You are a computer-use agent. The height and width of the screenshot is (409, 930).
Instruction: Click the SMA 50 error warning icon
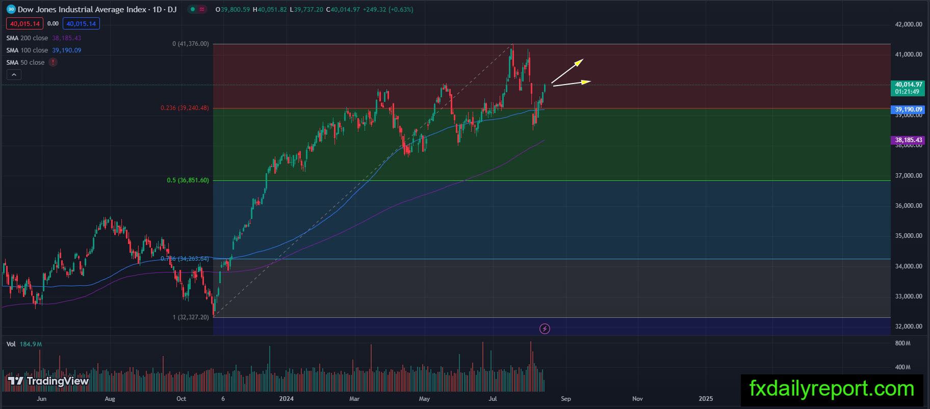(x=53, y=62)
